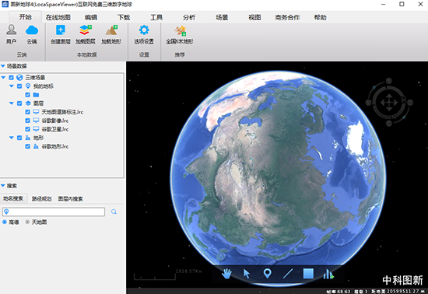Select the 天地图 radio button
Screen dimensions: 428x294
click(x=27, y=222)
